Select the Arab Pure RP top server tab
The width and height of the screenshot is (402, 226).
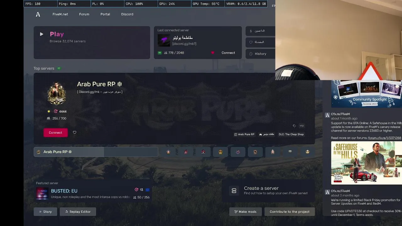pyautogui.click(x=96, y=152)
